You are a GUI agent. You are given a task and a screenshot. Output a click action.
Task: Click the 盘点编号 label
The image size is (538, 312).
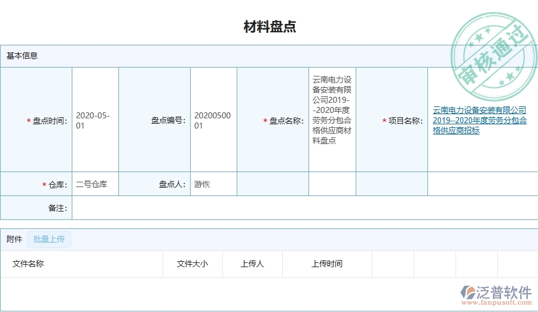click(x=169, y=121)
